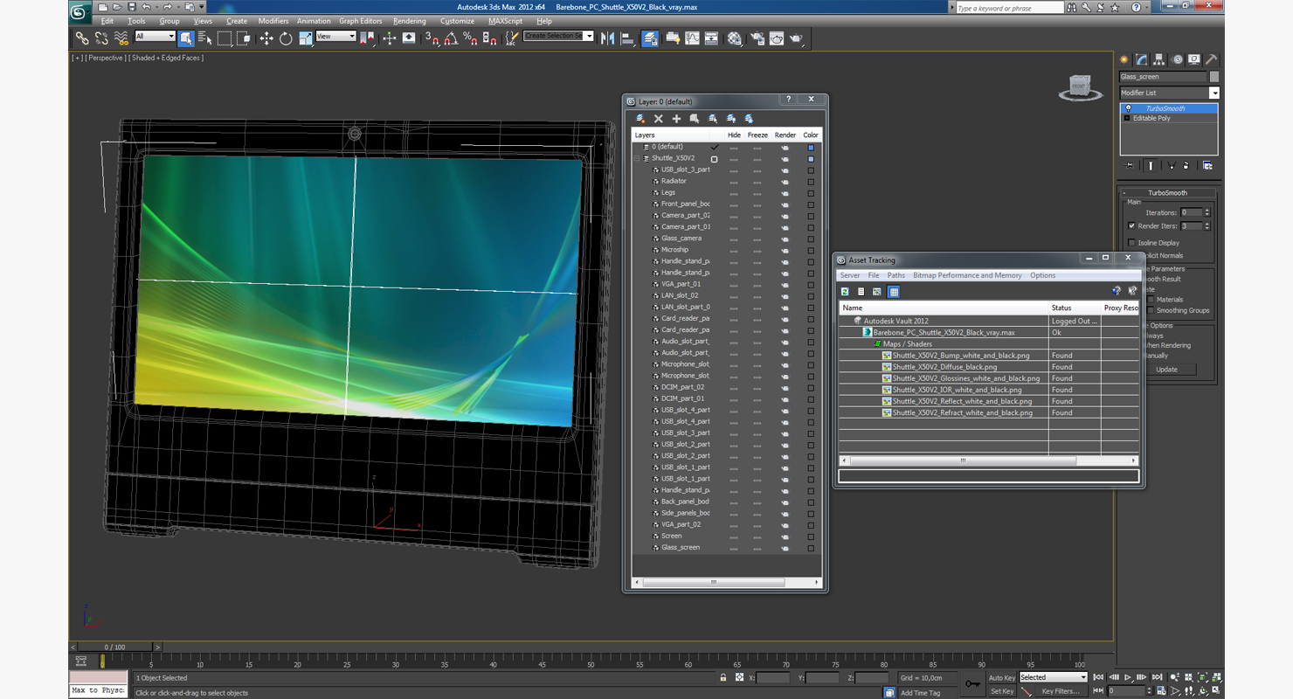Toggle Render Iters checkbox

tap(1131, 226)
